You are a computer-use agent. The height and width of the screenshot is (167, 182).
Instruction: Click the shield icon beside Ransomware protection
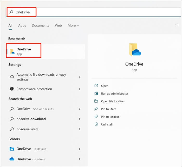click(12, 89)
